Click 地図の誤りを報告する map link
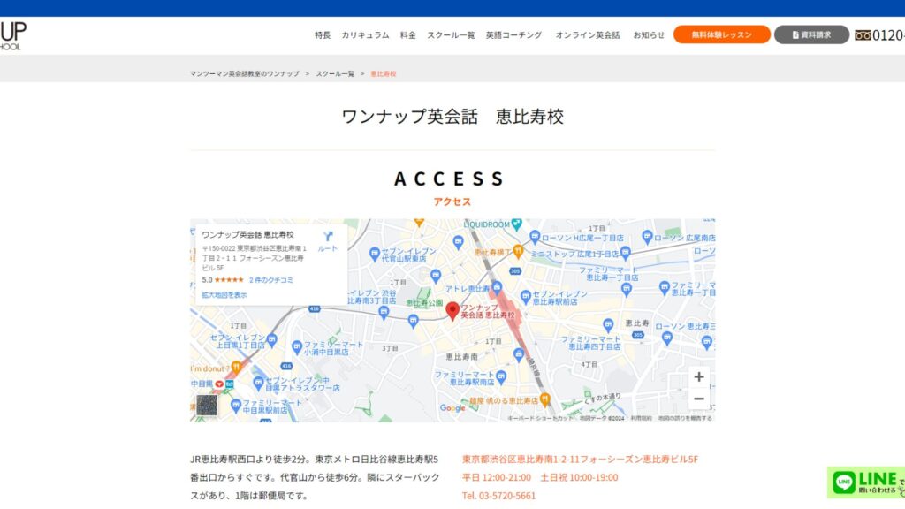Viewport: 905px width, 509px height. coord(685,418)
